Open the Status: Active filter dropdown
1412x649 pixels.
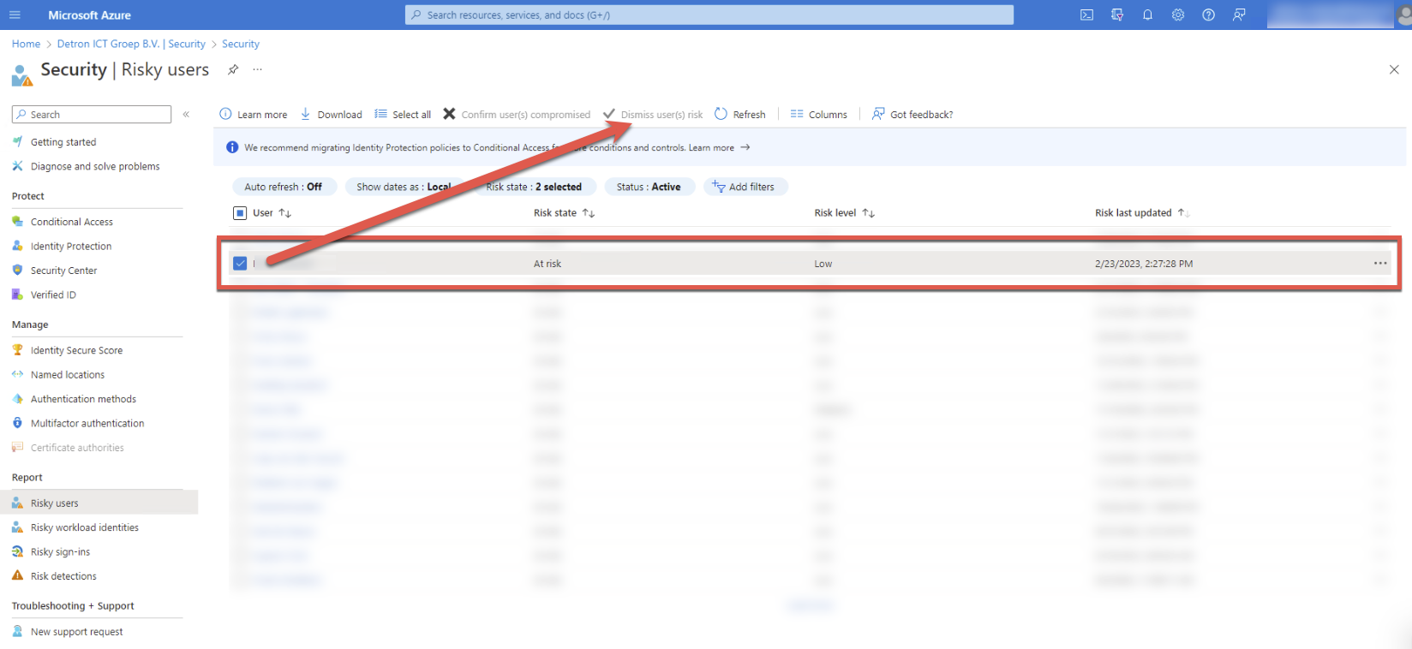(x=648, y=187)
